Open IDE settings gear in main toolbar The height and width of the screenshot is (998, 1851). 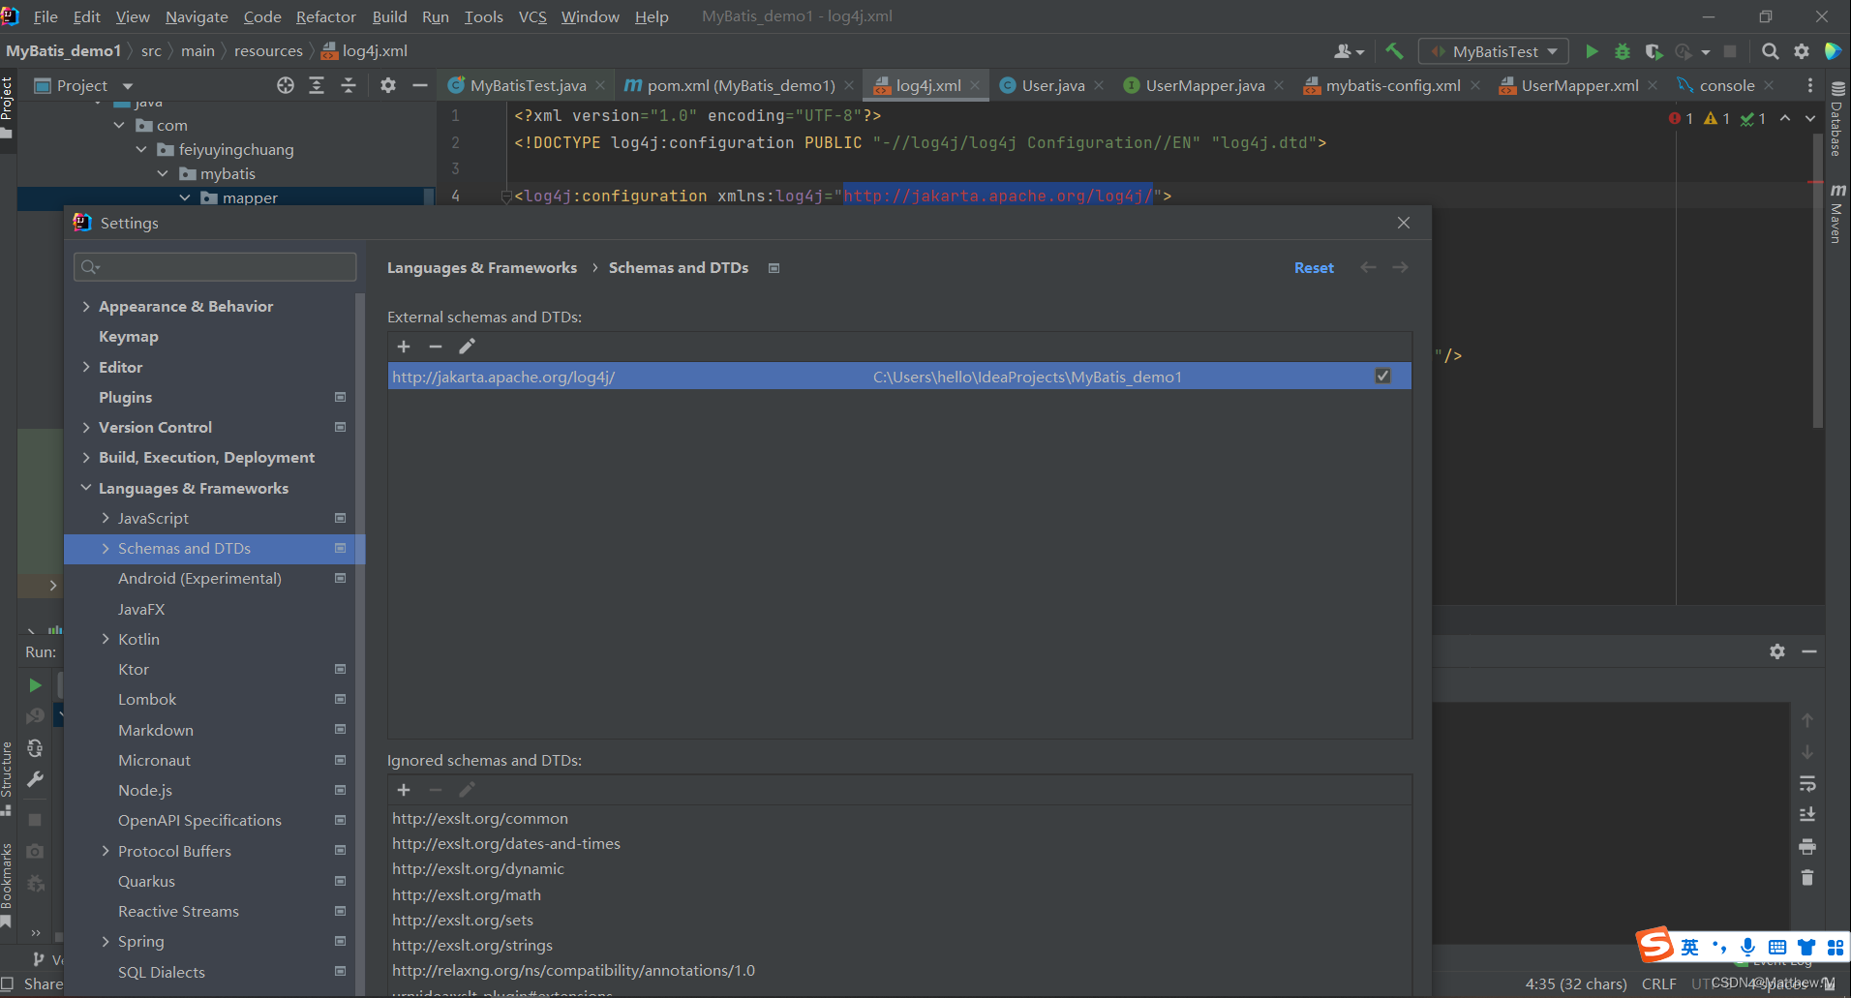pos(1802,51)
